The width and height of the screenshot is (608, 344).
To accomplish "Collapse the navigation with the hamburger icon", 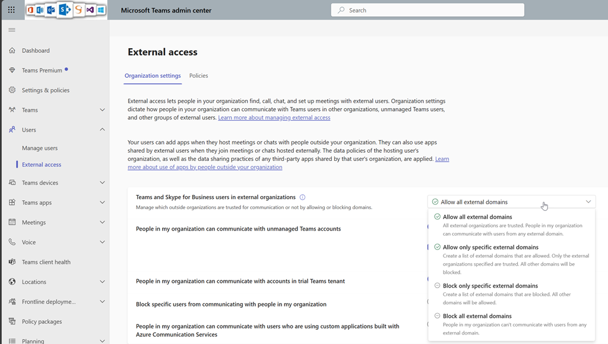I will pyautogui.click(x=12, y=30).
